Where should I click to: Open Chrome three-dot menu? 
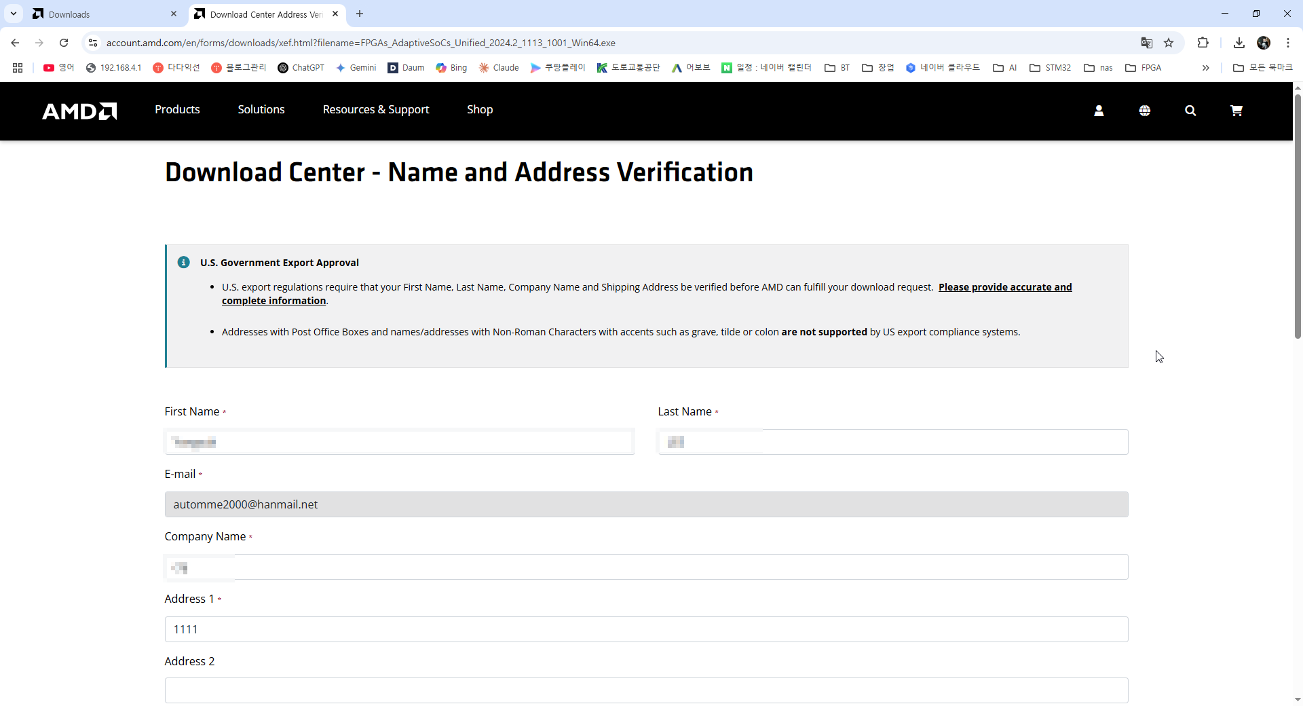coord(1288,43)
